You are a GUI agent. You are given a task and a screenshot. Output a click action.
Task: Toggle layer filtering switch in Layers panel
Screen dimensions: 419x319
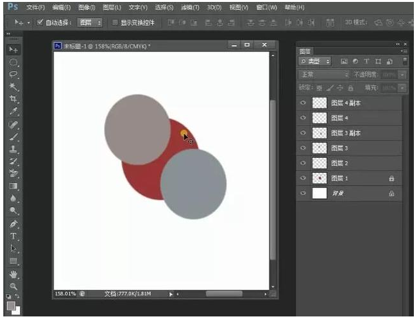click(x=405, y=61)
